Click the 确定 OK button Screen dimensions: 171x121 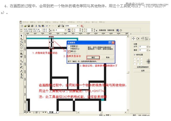93,57
